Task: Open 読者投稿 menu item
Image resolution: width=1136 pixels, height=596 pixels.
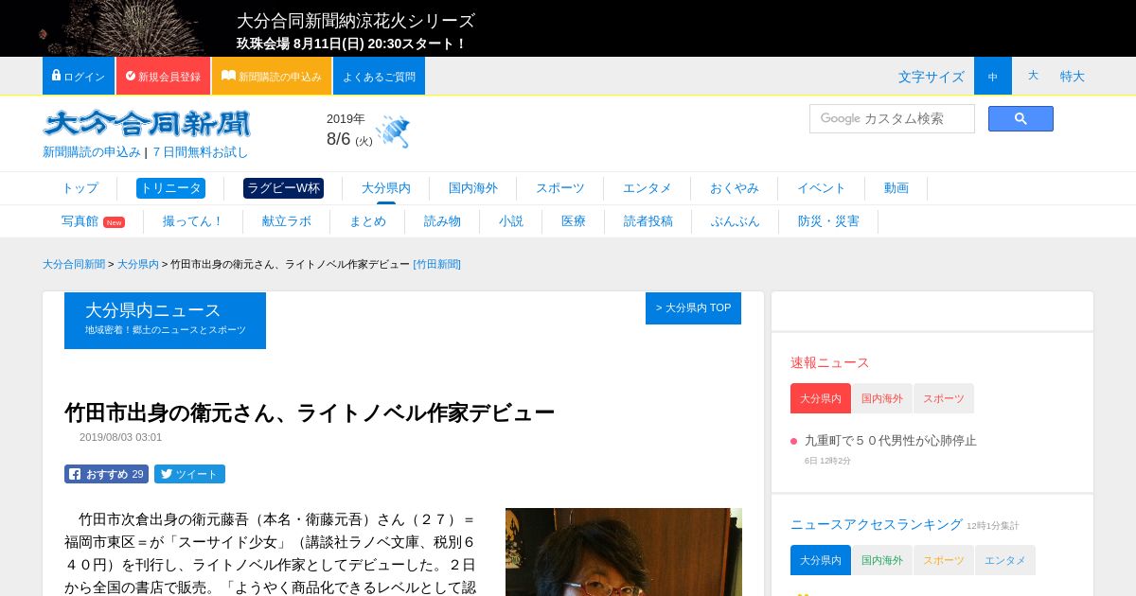Action: coord(648,221)
